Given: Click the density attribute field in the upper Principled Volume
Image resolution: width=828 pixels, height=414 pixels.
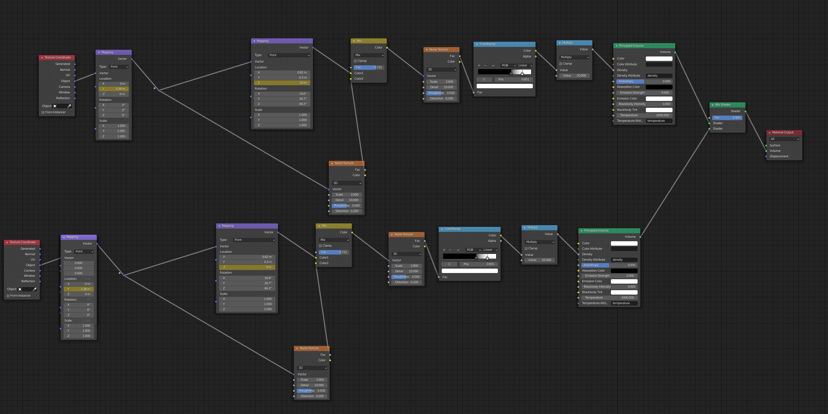Looking at the screenshot, I should (x=658, y=76).
